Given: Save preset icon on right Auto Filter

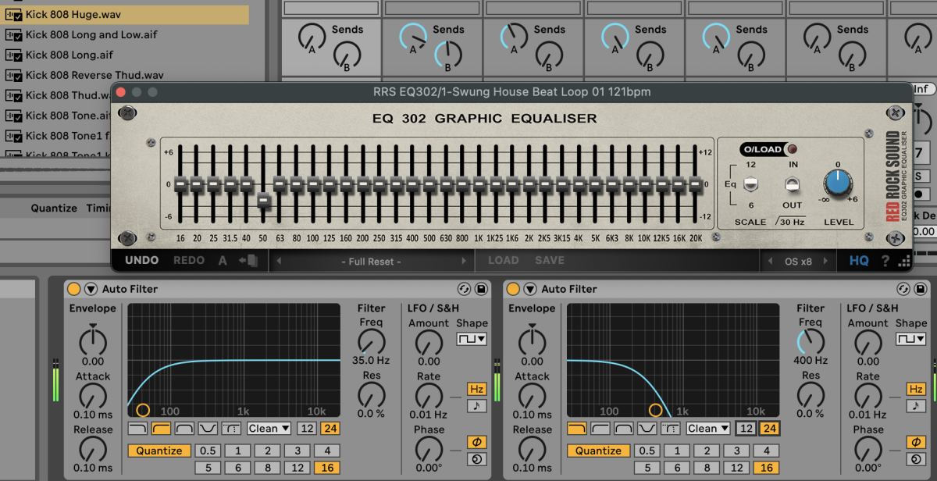Looking at the screenshot, I should [920, 289].
